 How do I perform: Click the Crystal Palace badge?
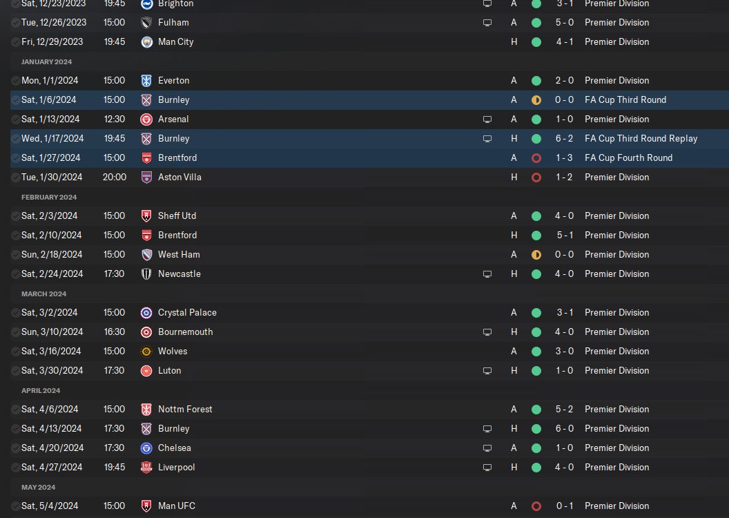click(146, 312)
